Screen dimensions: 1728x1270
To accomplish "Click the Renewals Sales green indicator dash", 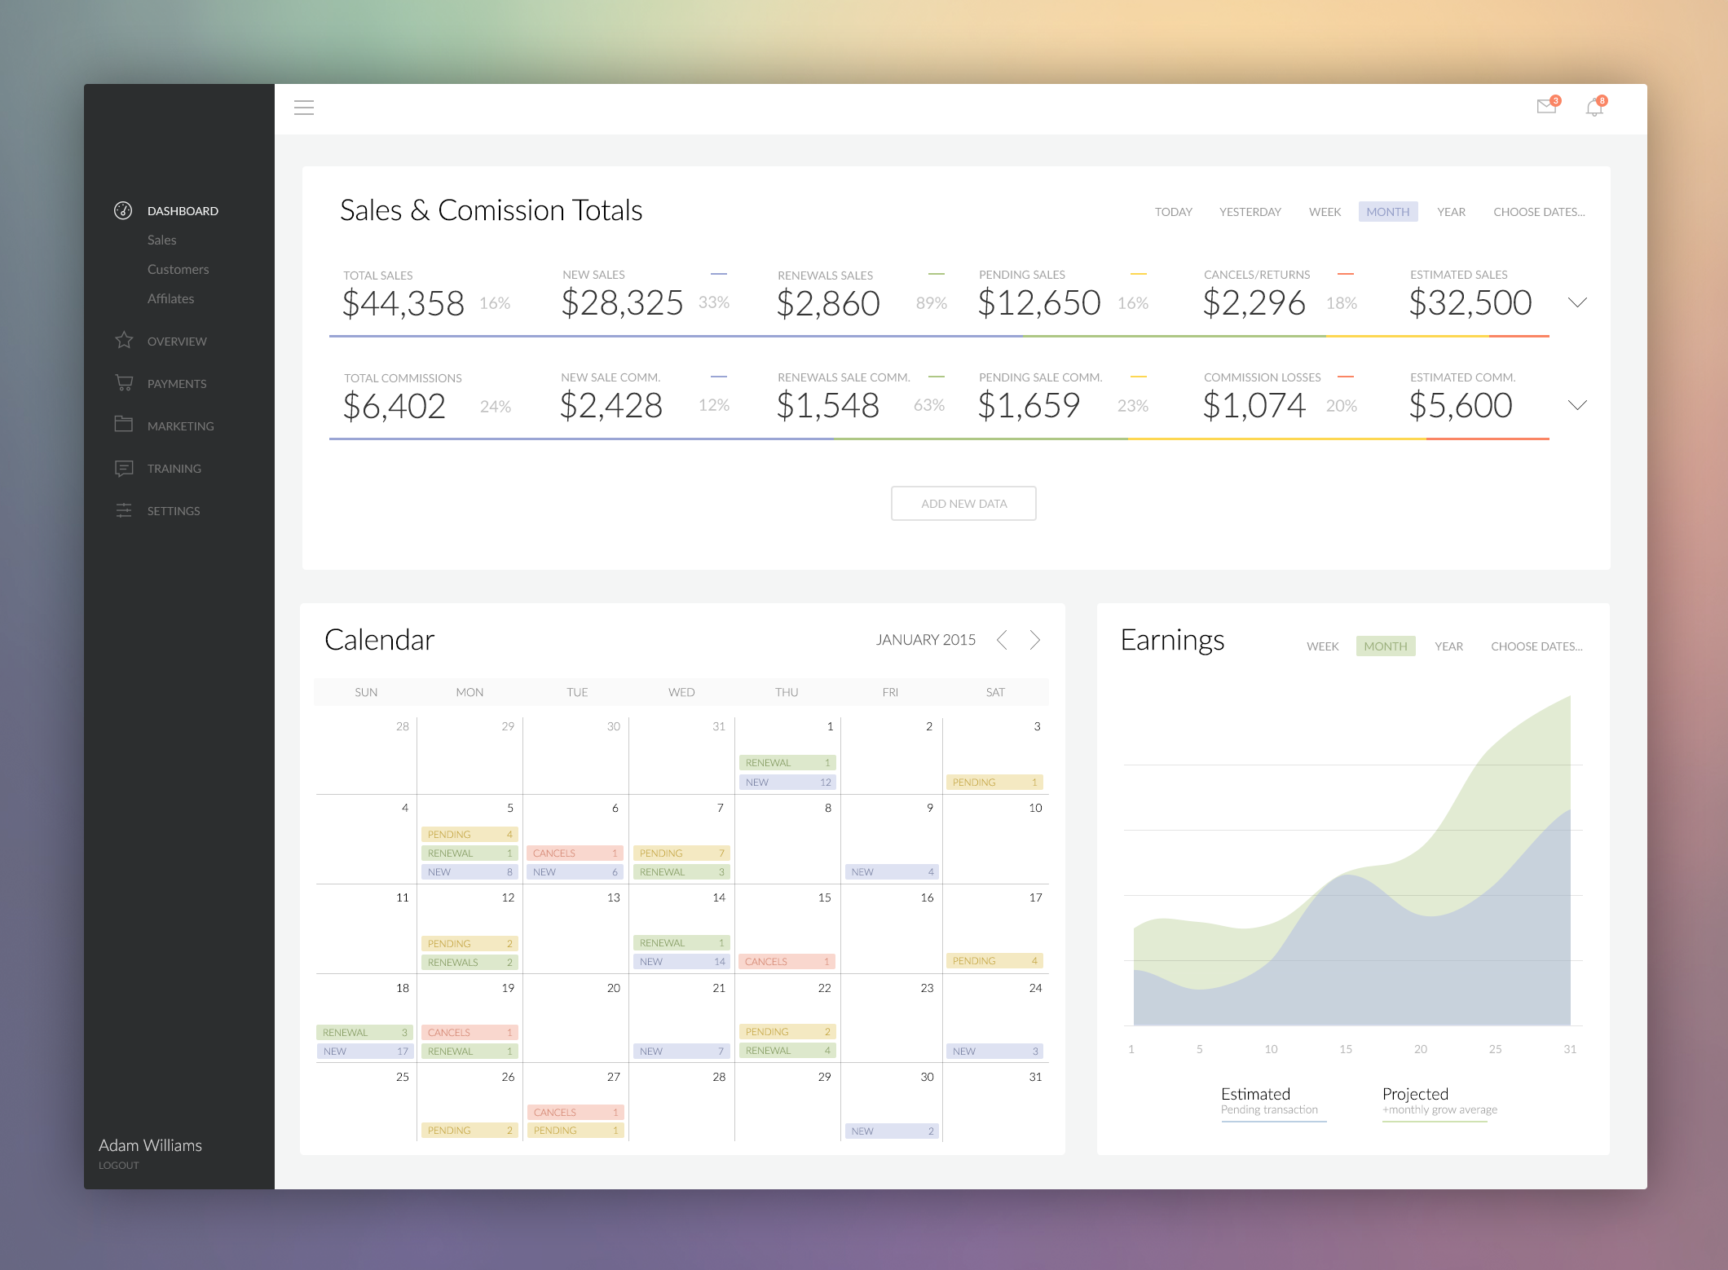I will point(937,274).
